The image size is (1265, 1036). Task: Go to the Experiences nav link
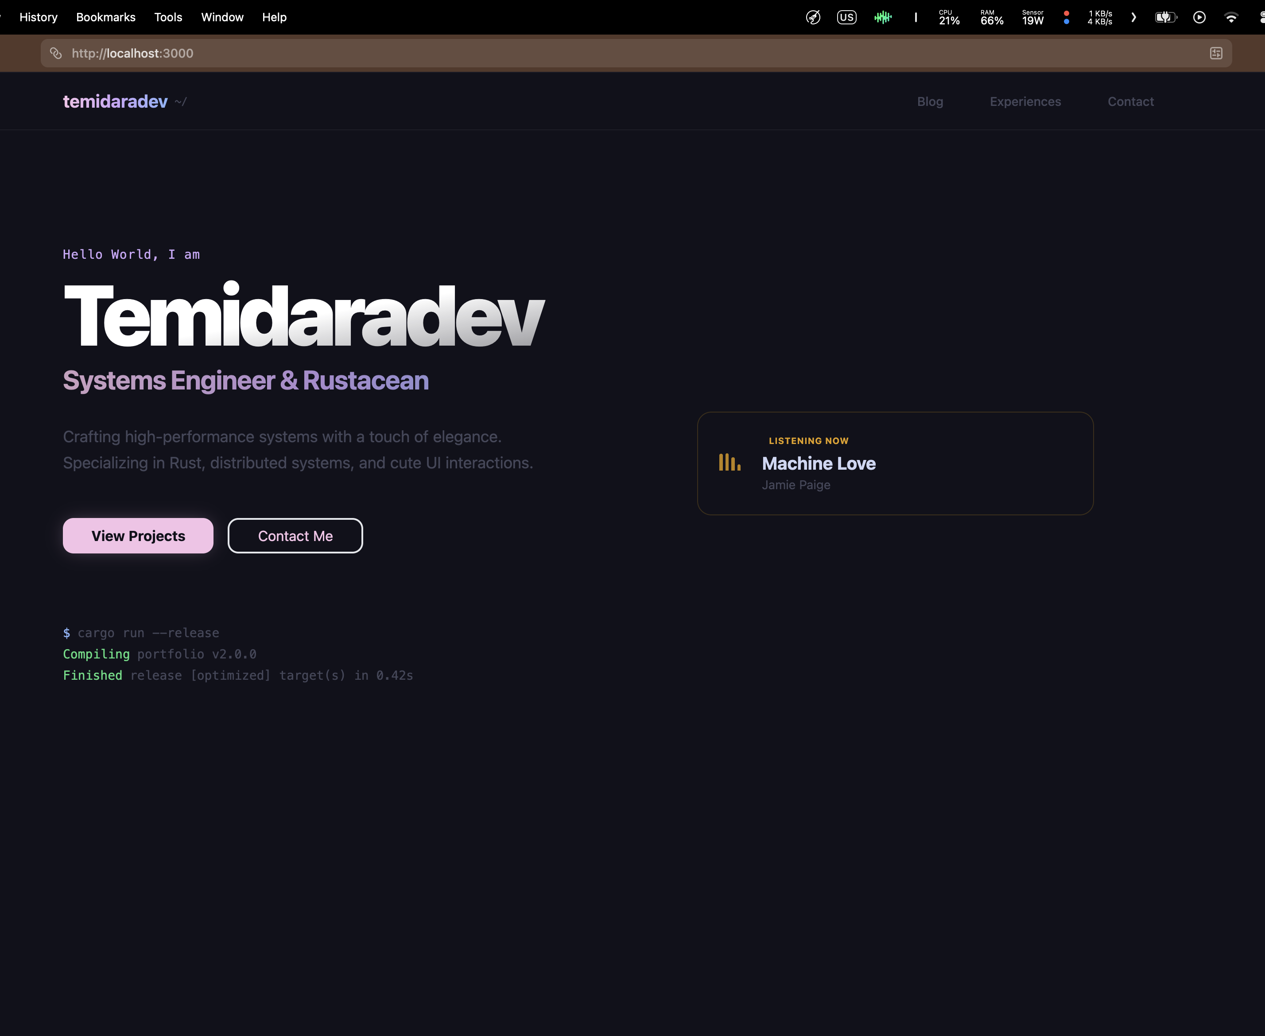point(1025,101)
